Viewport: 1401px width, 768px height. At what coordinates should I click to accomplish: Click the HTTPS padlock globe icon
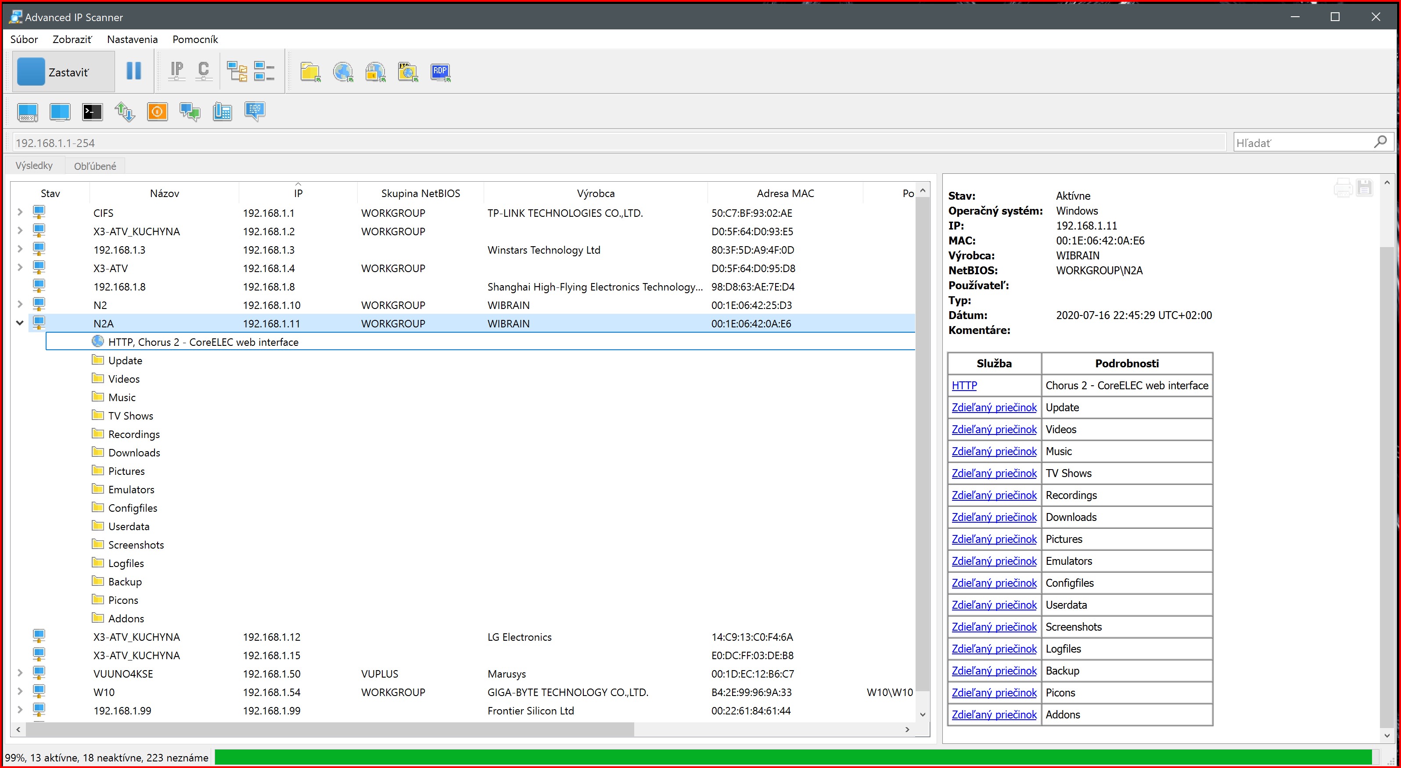pyautogui.click(x=375, y=71)
